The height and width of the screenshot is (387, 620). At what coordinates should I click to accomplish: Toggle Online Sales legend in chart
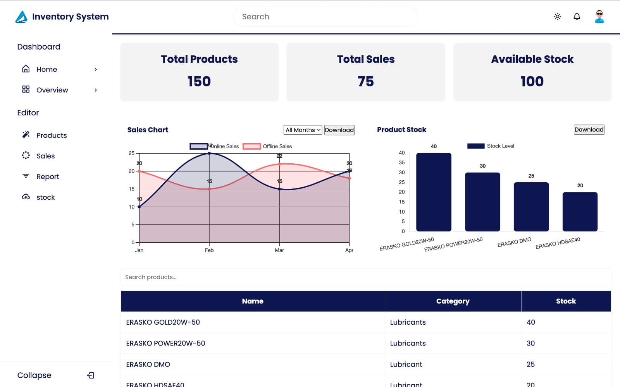pos(198,146)
